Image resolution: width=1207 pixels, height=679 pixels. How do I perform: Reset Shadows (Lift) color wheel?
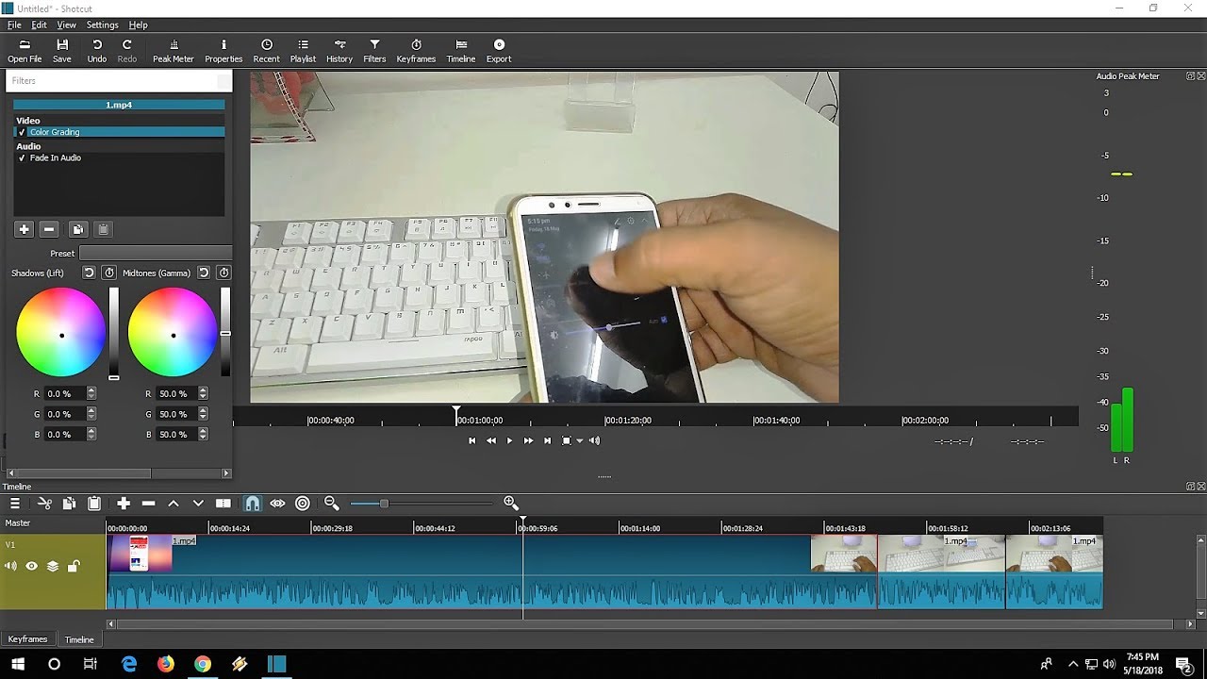[x=89, y=273]
